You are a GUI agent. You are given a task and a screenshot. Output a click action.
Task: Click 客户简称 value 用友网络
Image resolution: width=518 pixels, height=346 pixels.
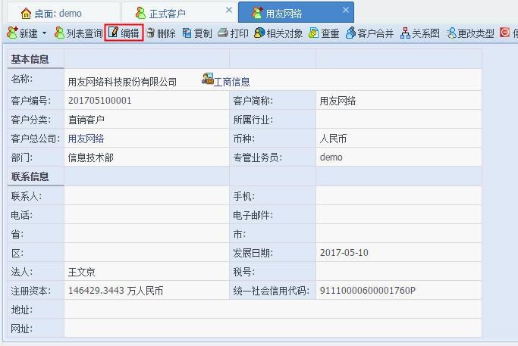coord(337,101)
